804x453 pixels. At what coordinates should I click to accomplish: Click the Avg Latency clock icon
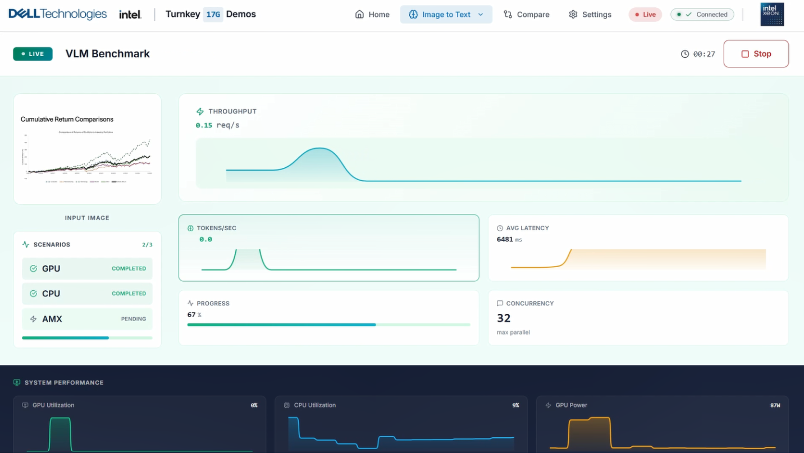click(x=500, y=228)
